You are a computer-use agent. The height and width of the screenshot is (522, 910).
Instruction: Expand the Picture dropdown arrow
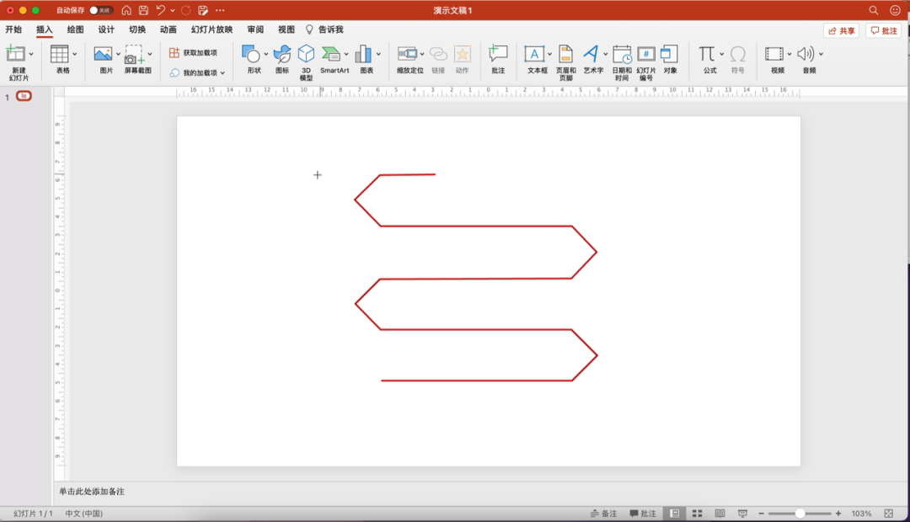click(x=119, y=55)
